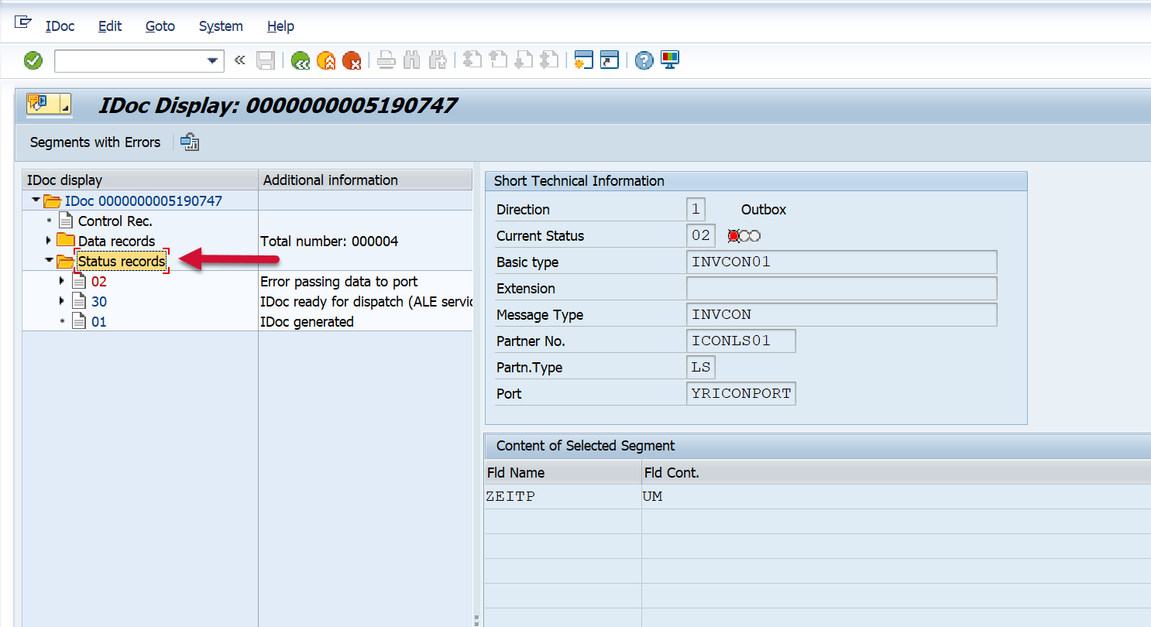This screenshot has width=1151, height=627.
Task: Open the Customize Local Layout monitor icon
Action: 669,60
